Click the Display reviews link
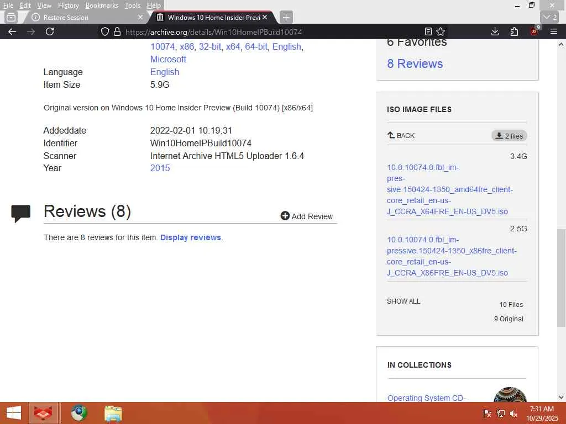566x424 pixels. [191, 237]
